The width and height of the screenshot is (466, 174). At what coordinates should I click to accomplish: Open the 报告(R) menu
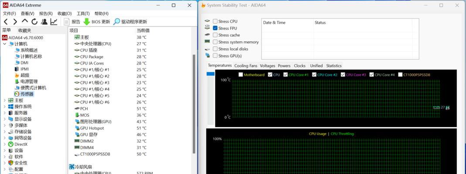[46, 13]
